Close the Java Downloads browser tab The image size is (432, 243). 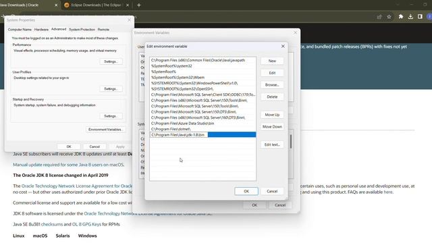56,5
